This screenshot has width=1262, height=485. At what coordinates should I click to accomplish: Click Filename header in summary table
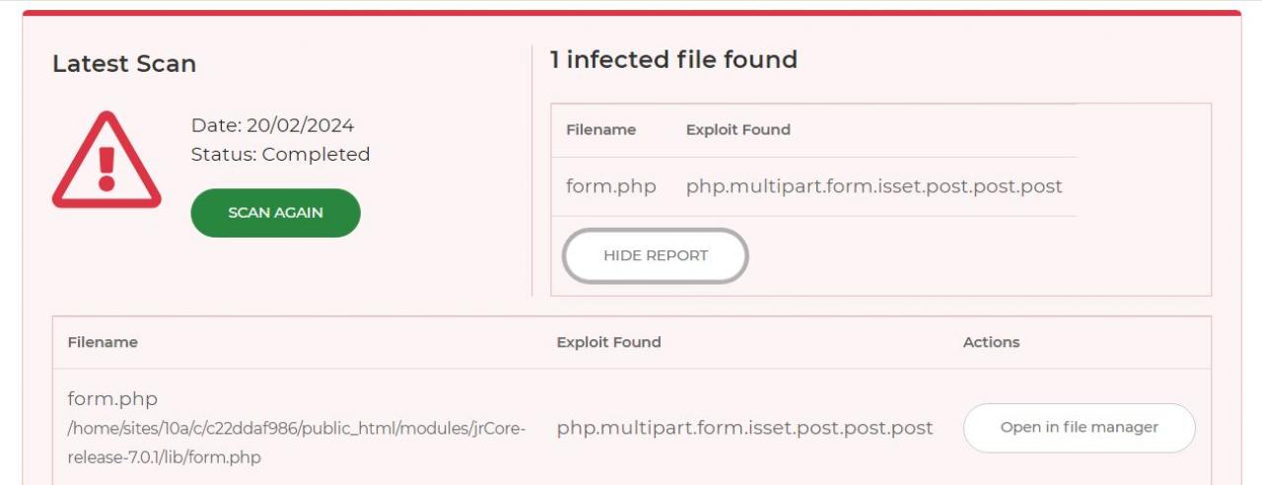coord(600,130)
